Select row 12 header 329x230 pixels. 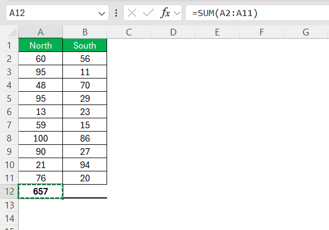9,191
